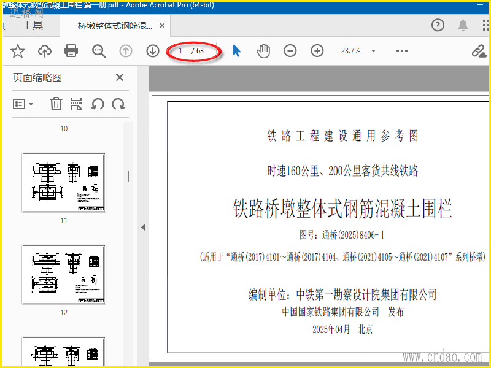Click the share link icon
The image size is (491, 368).
tap(479, 51)
